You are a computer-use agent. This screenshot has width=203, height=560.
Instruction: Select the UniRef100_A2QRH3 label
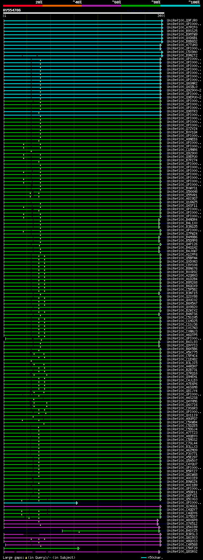click(x=182, y=276)
